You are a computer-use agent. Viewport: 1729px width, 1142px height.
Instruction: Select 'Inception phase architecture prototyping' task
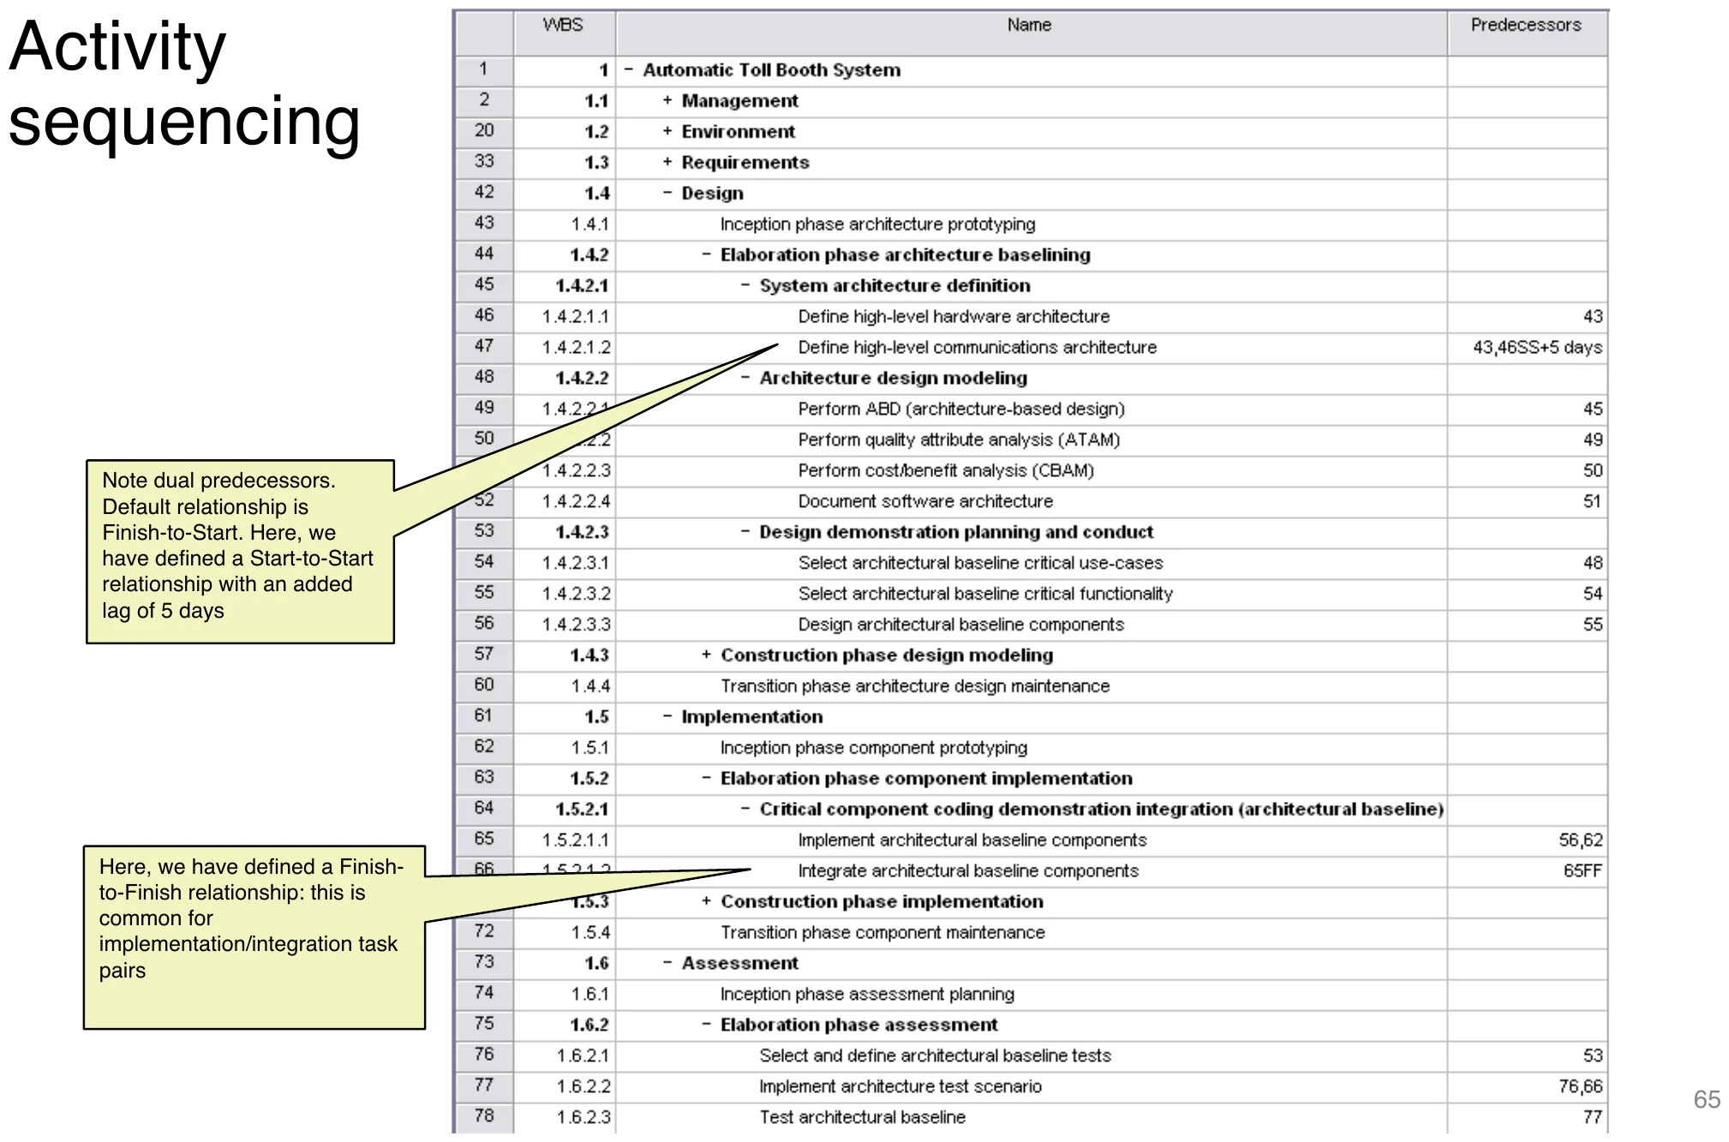(877, 224)
